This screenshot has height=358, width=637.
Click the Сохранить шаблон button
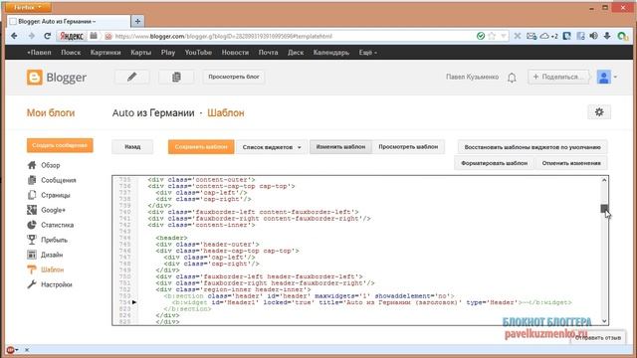(201, 147)
